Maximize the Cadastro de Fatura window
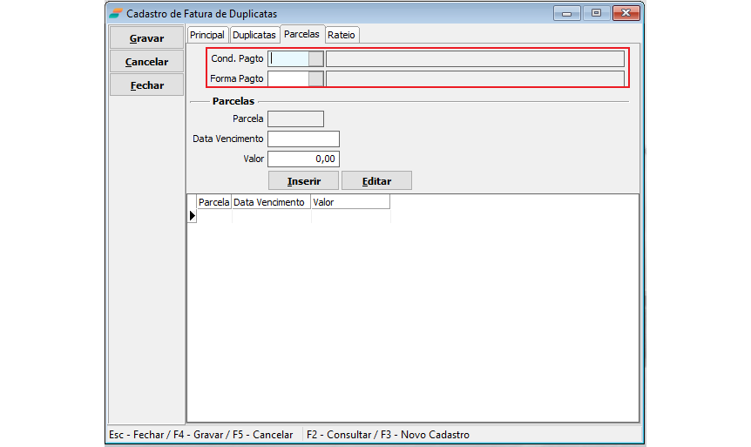 [596, 14]
